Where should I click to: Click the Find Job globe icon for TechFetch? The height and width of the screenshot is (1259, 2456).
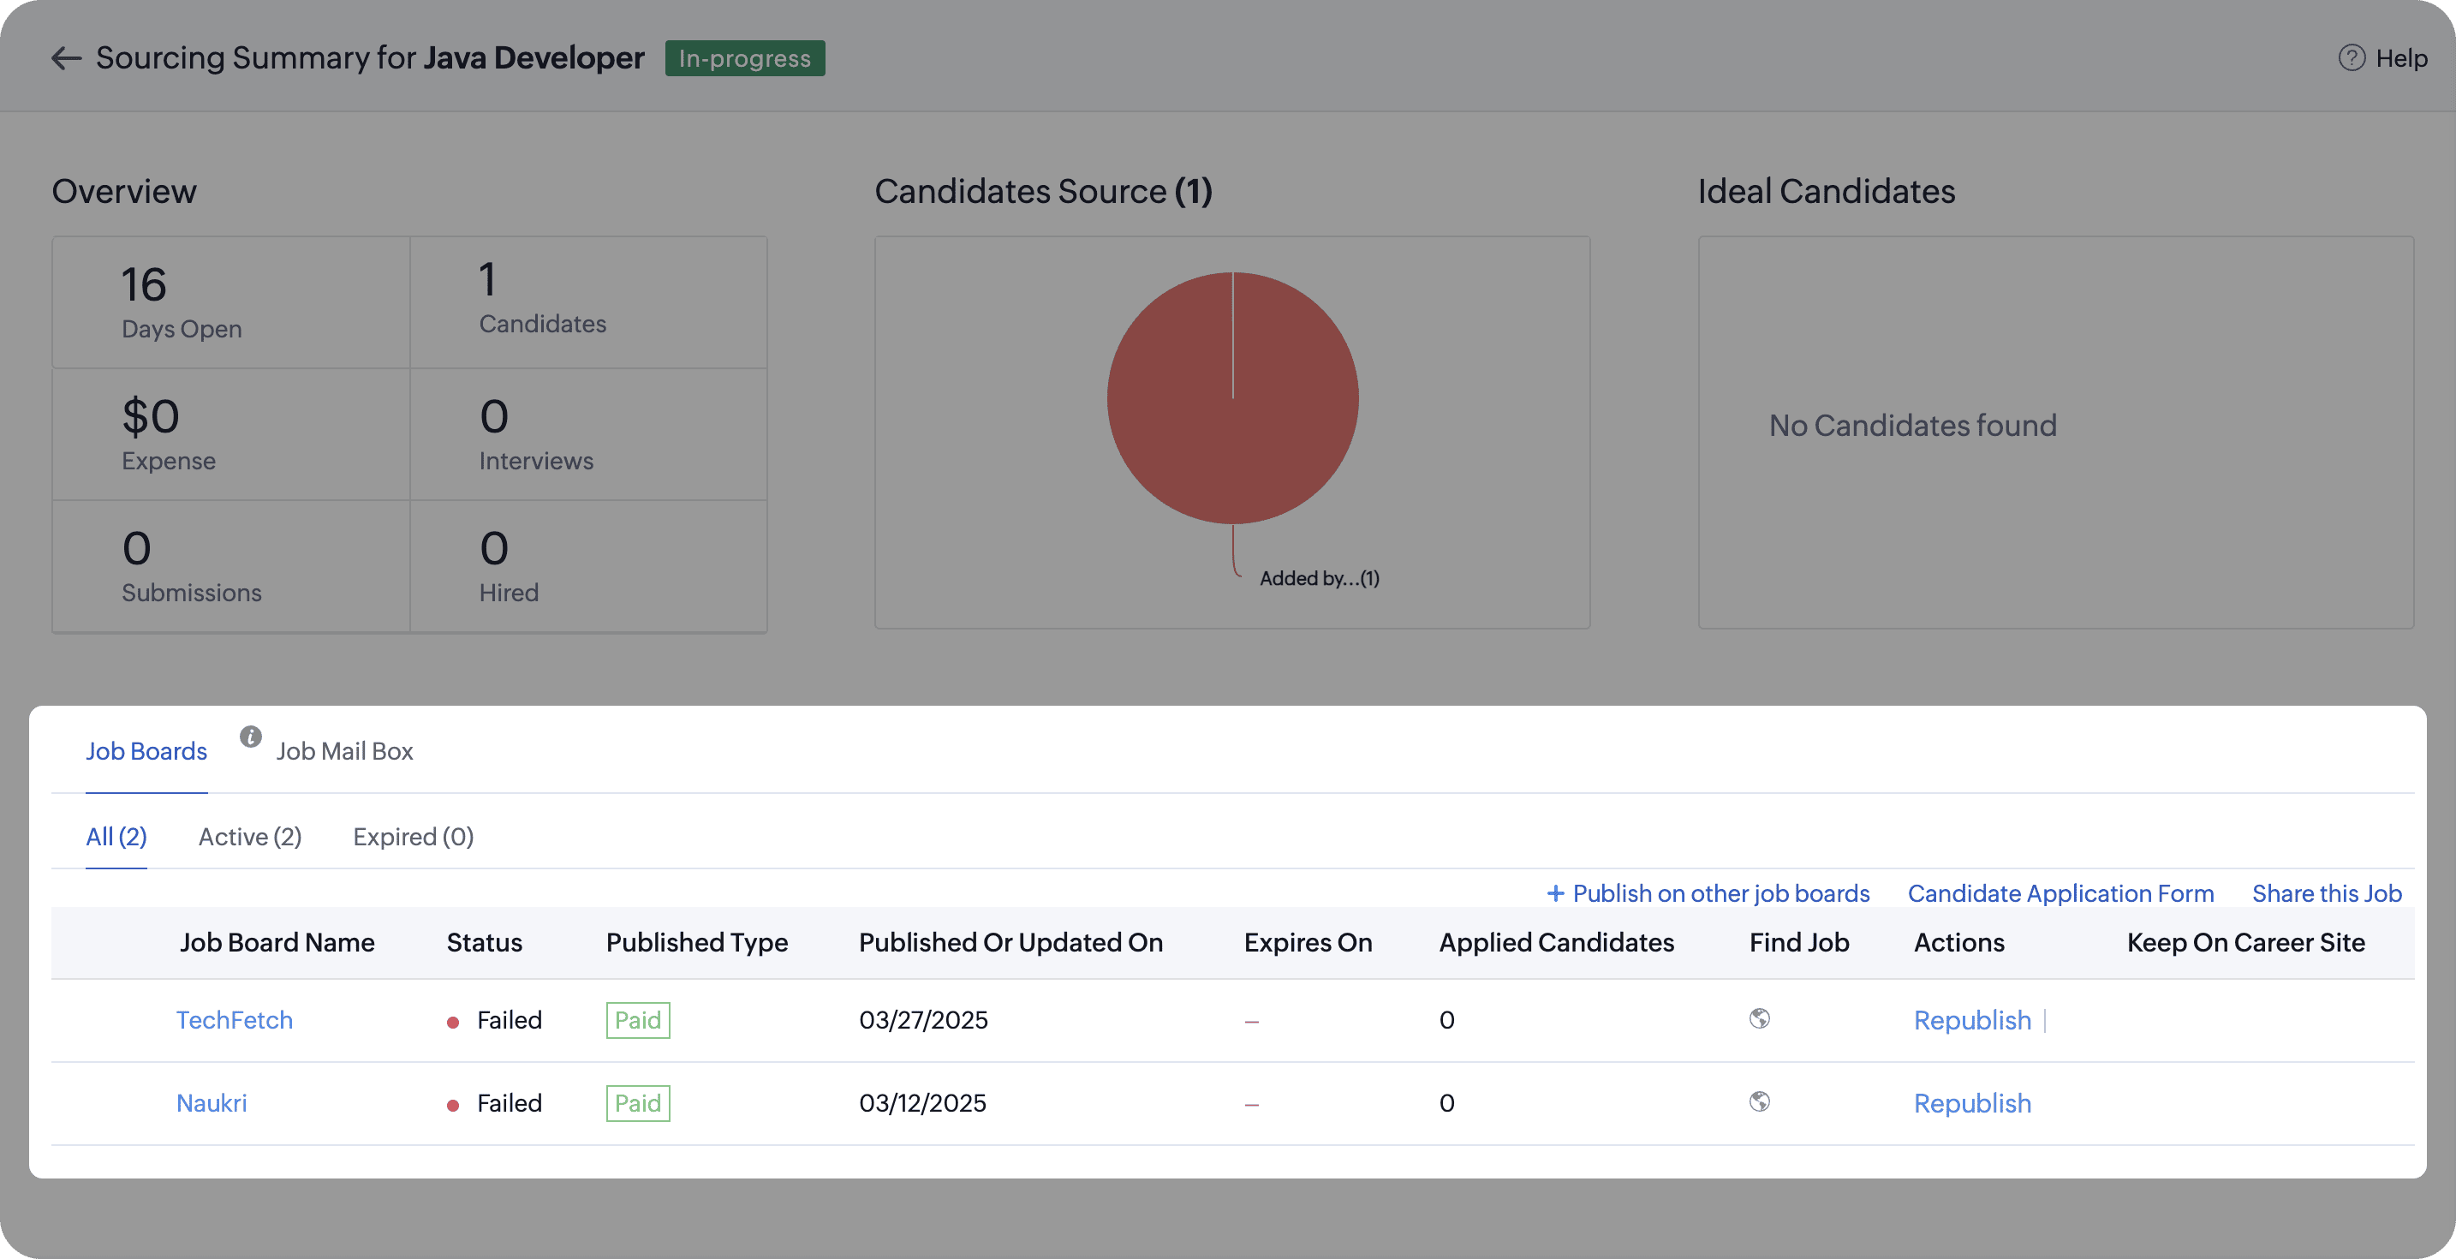1759,1018
